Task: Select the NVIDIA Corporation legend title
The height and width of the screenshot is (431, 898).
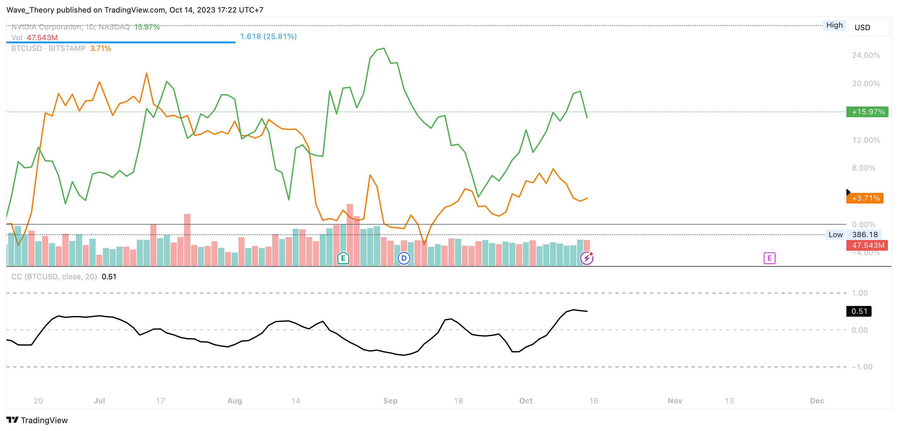Action: pos(70,27)
